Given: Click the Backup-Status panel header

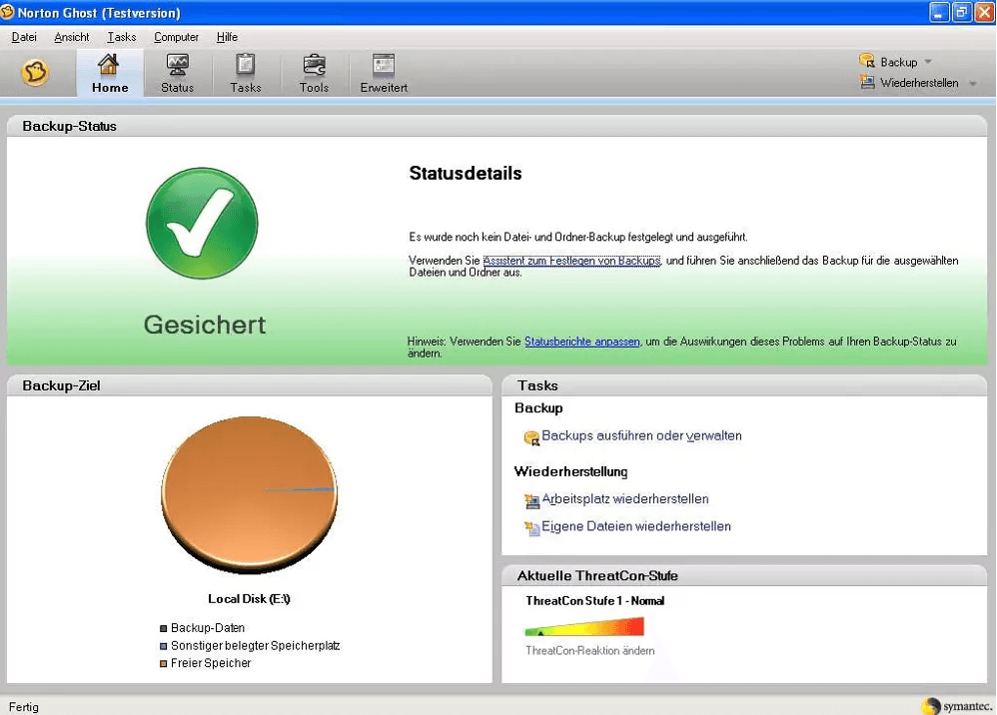Looking at the screenshot, I should point(497,126).
